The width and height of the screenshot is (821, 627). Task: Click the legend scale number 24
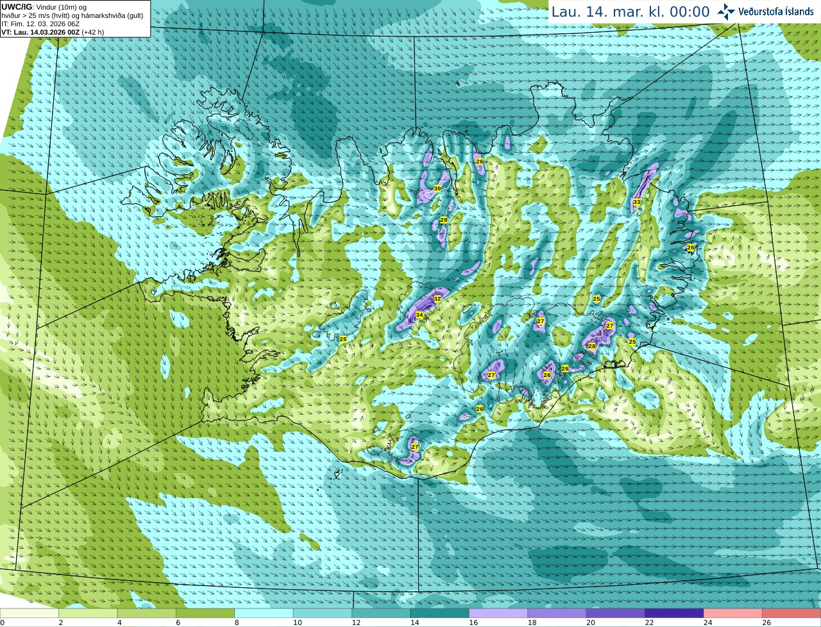pos(707,623)
